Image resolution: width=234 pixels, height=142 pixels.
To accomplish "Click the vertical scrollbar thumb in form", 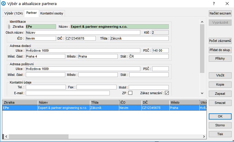I will point(202,49).
